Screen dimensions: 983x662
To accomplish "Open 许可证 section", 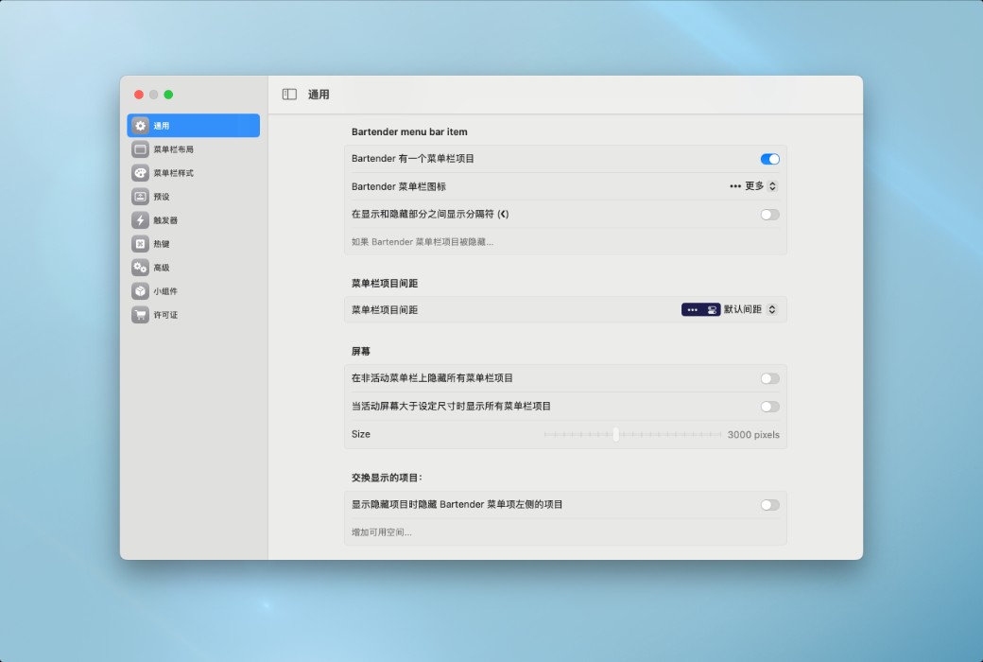I will [193, 314].
